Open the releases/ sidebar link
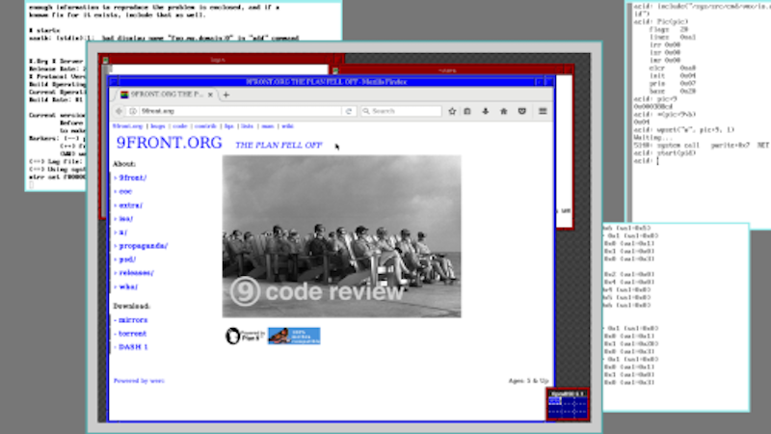 136,273
